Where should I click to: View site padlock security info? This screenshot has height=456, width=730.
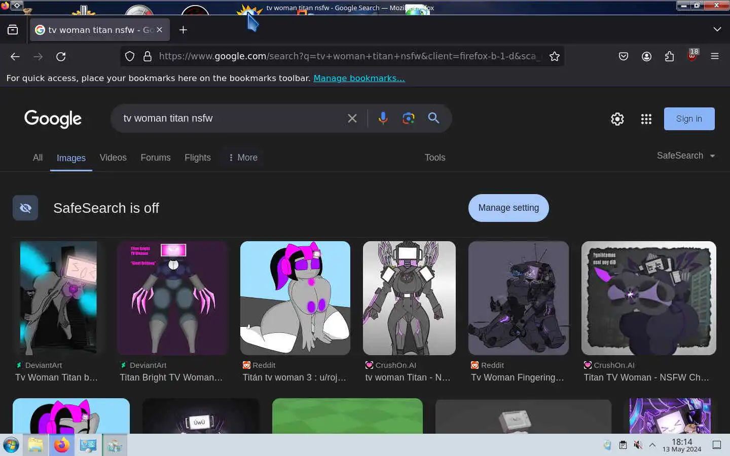(148, 56)
